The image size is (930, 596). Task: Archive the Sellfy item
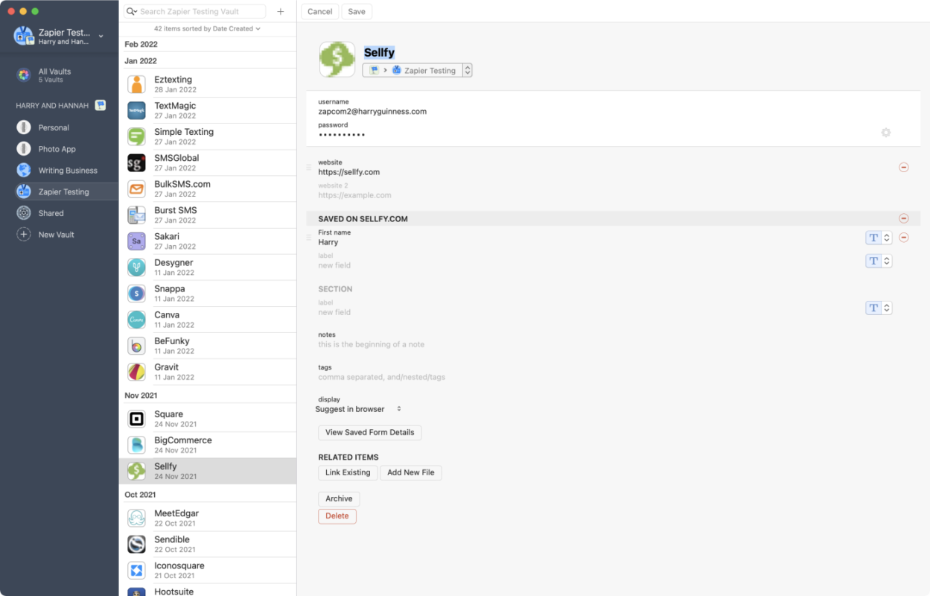339,499
